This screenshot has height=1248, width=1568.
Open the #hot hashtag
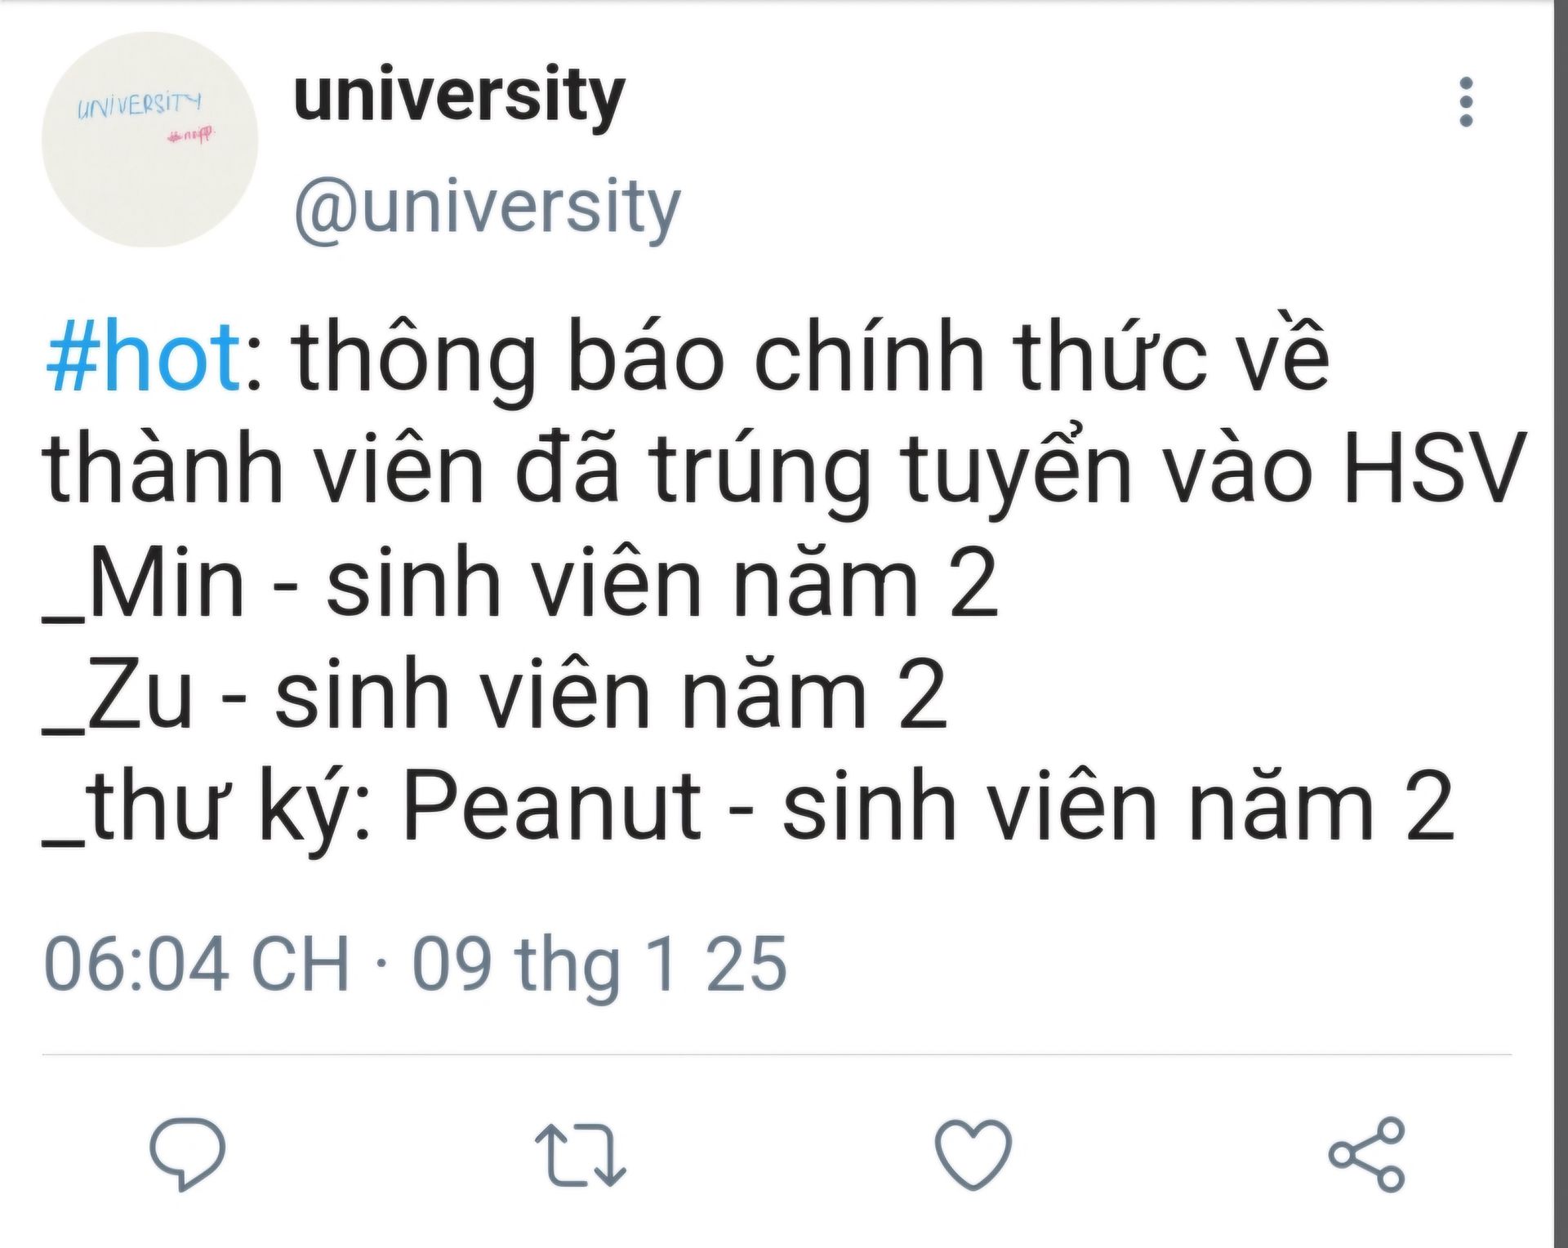[144, 357]
